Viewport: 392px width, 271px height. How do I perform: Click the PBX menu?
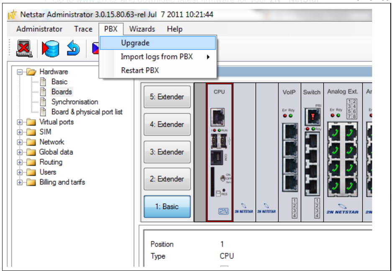[111, 29]
